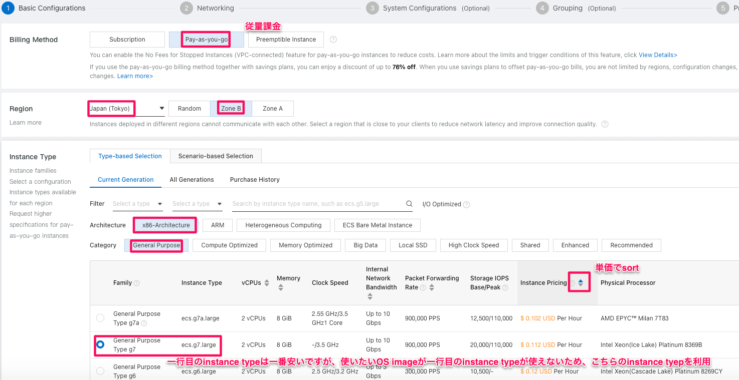This screenshot has width=739, height=380.
Task: Click help icon after region latency description
Action: 605,124
